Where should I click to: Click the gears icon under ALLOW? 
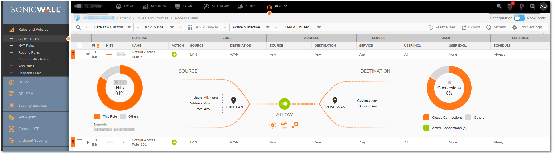pyautogui.click(x=295, y=125)
